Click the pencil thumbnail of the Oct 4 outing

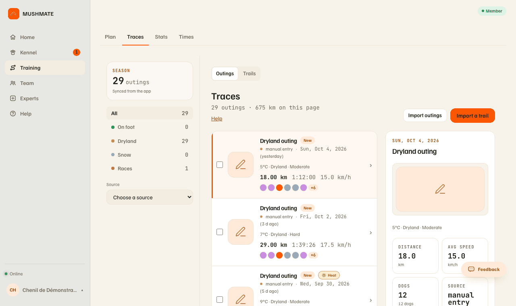(x=241, y=165)
